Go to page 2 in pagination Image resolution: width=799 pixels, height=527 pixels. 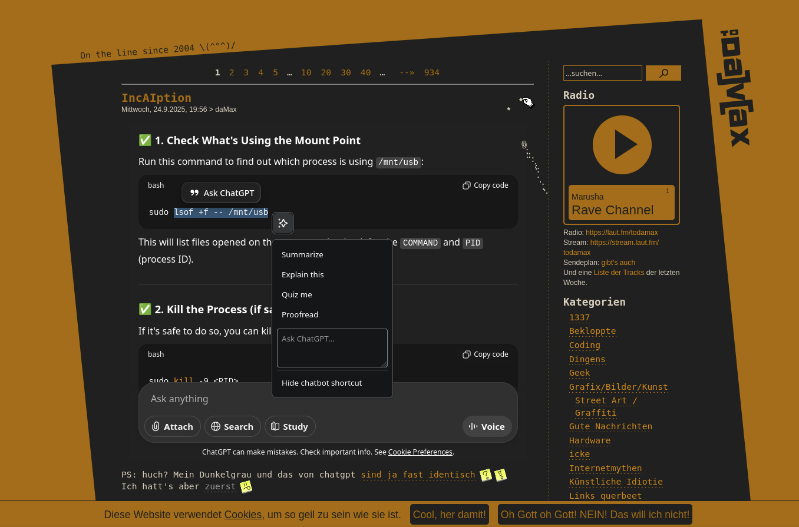coord(232,72)
